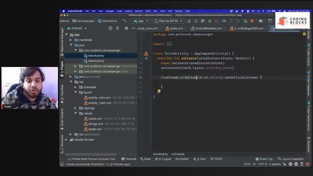Switch to the AndroidManifest.xml editor tab

(206, 28)
